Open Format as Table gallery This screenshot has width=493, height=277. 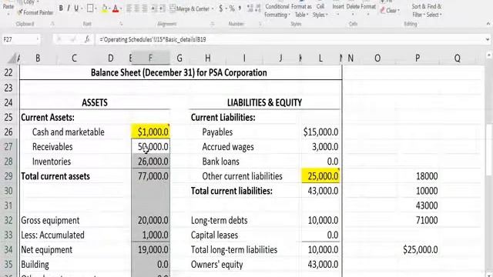coord(301,10)
